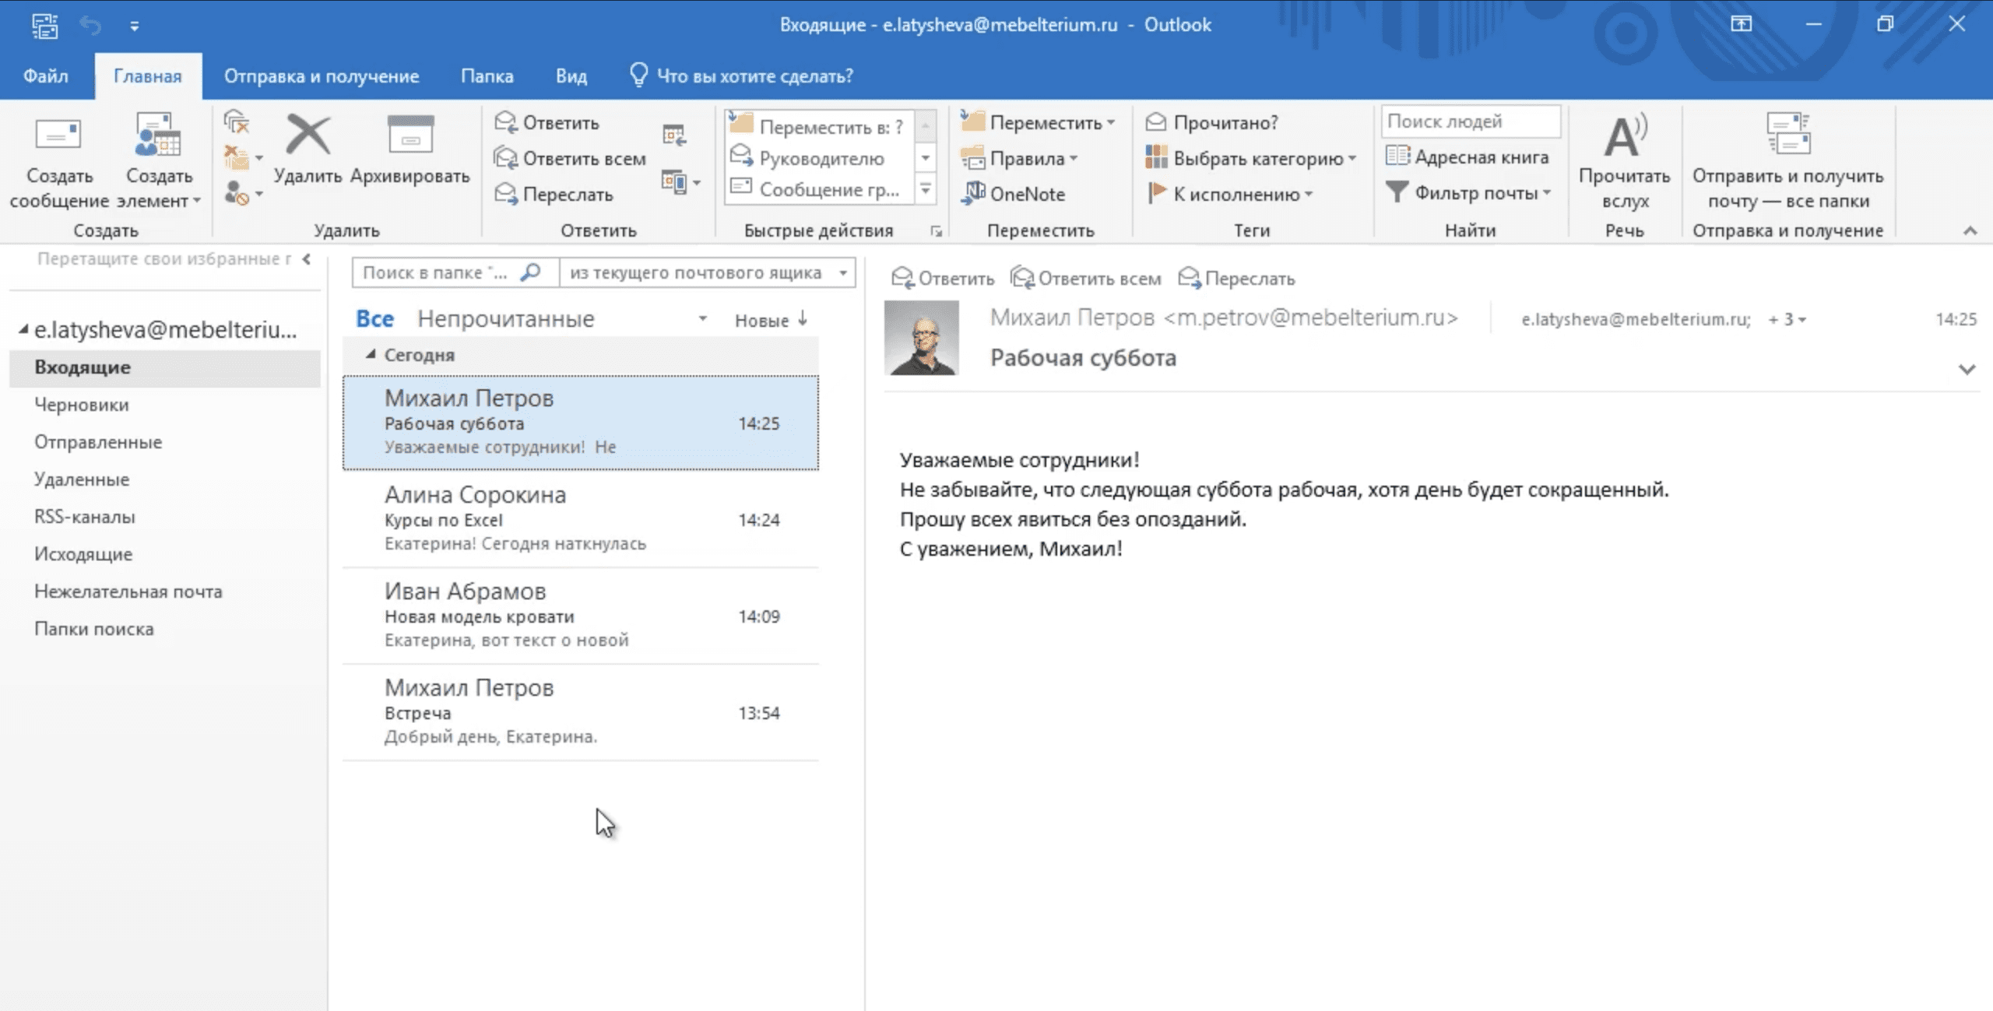Switch the filter to Непрочитанные messages
Image resolution: width=1993 pixels, height=1011 pixels.
coord(505,319)
